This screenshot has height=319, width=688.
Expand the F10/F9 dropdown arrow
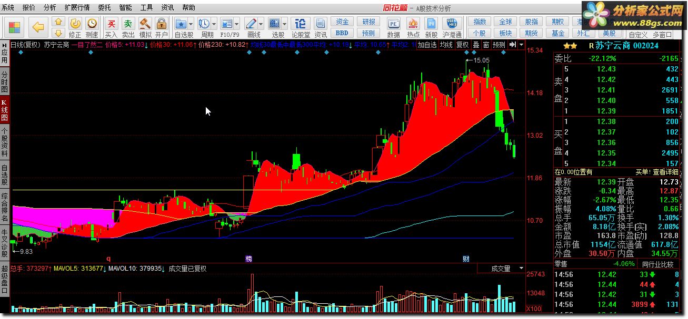tap(237, 24)
